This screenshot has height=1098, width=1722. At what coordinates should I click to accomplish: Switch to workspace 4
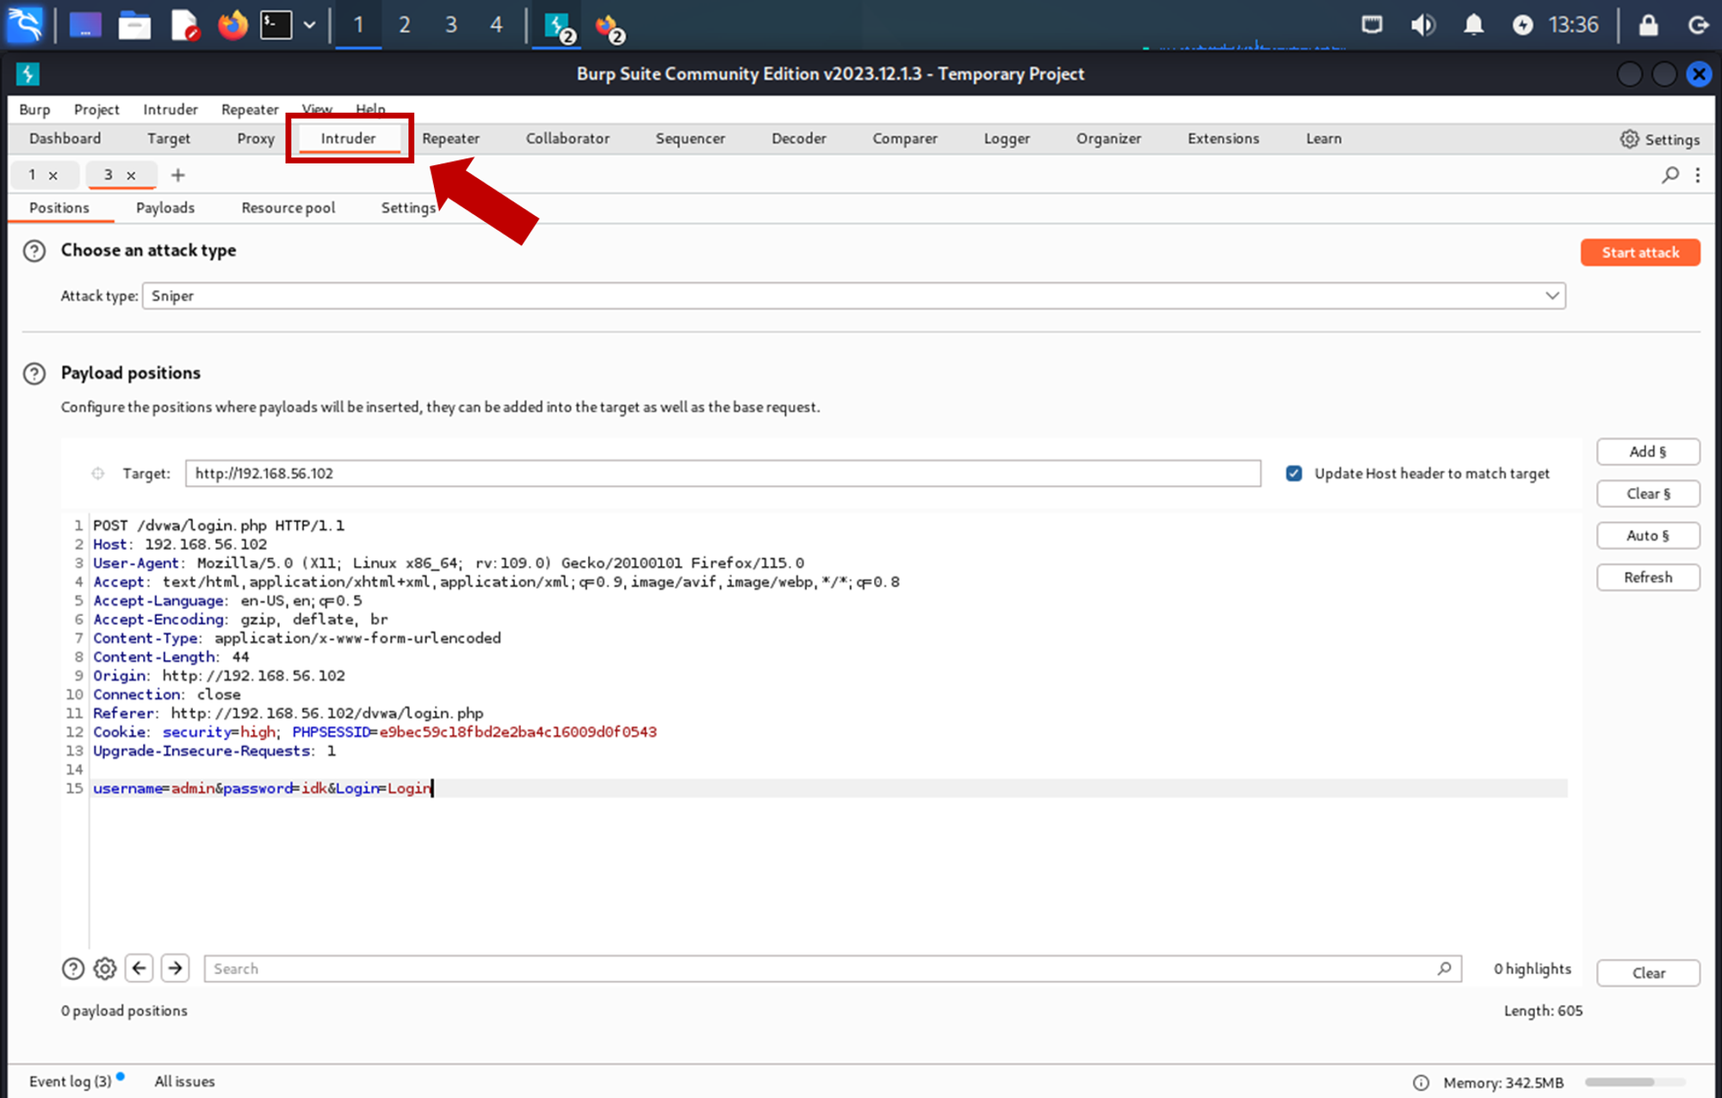pyautogui.click(x=496, y=24)
